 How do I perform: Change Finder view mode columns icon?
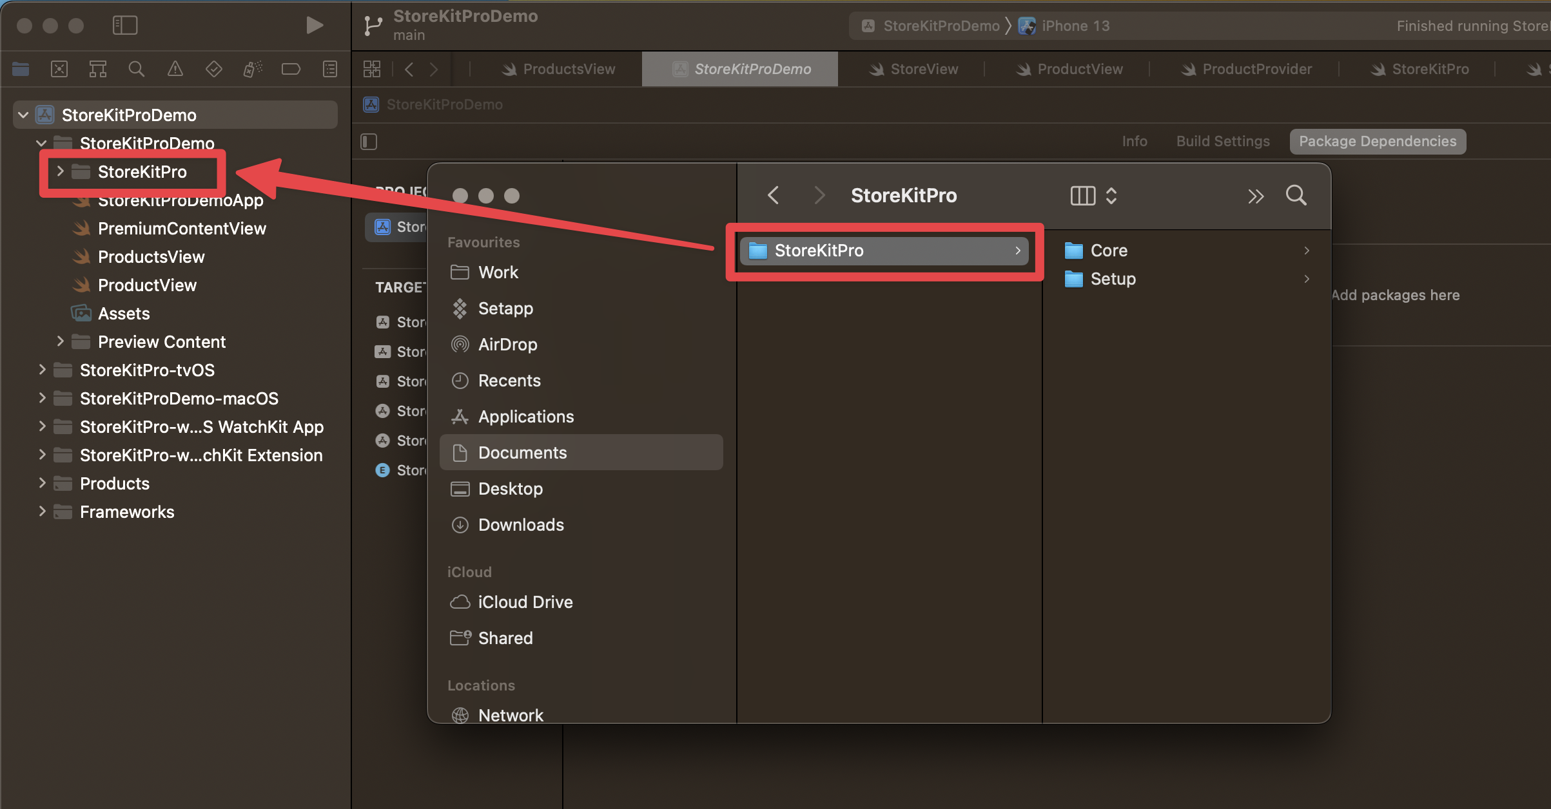coord(1082,195)
